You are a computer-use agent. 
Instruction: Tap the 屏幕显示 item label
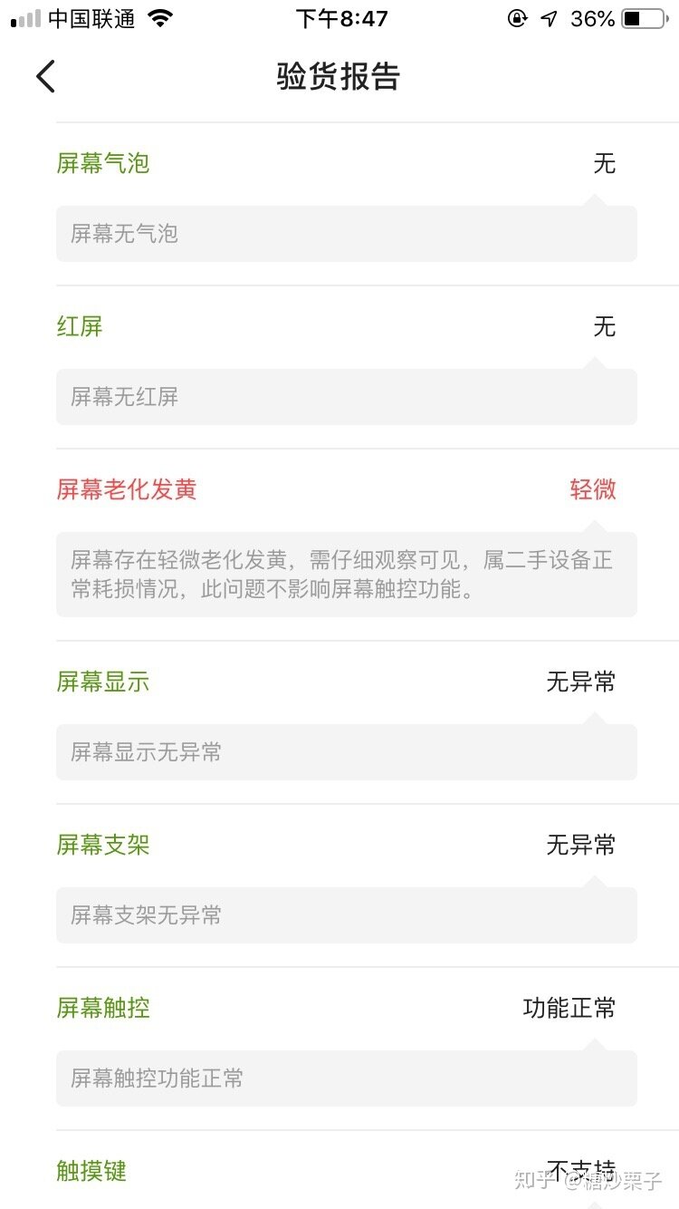(103, 682)
